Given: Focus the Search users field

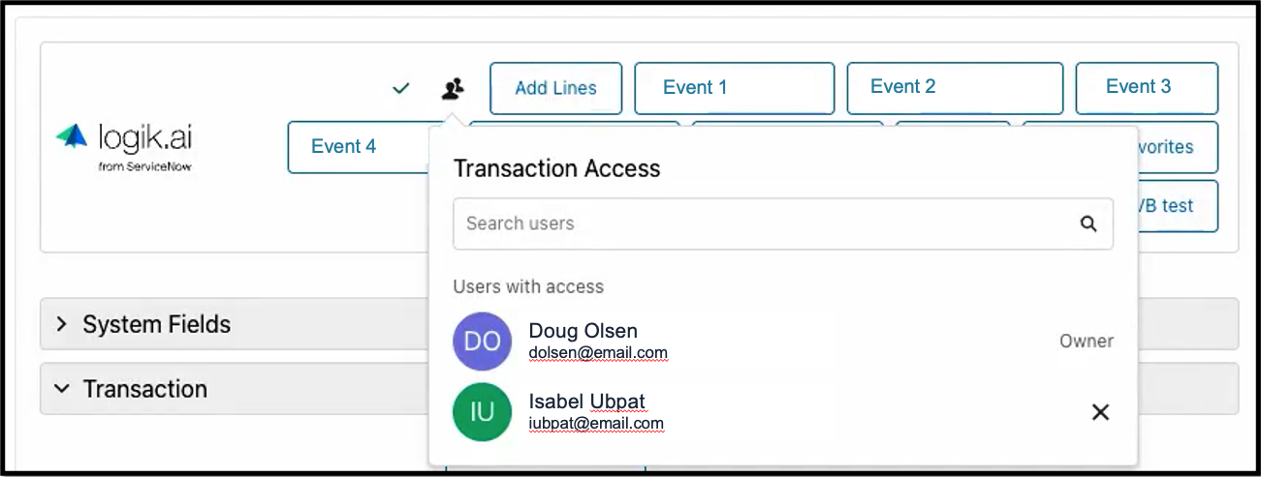Looking at the screenshot, I should 783,224.
